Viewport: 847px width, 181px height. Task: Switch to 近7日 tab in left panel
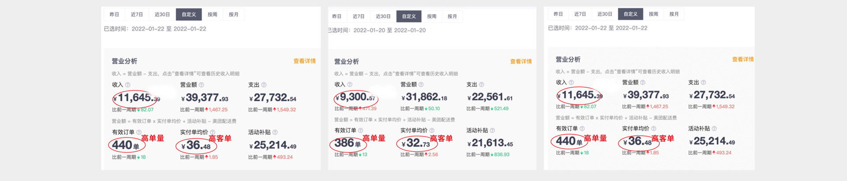tap(137, 15)
